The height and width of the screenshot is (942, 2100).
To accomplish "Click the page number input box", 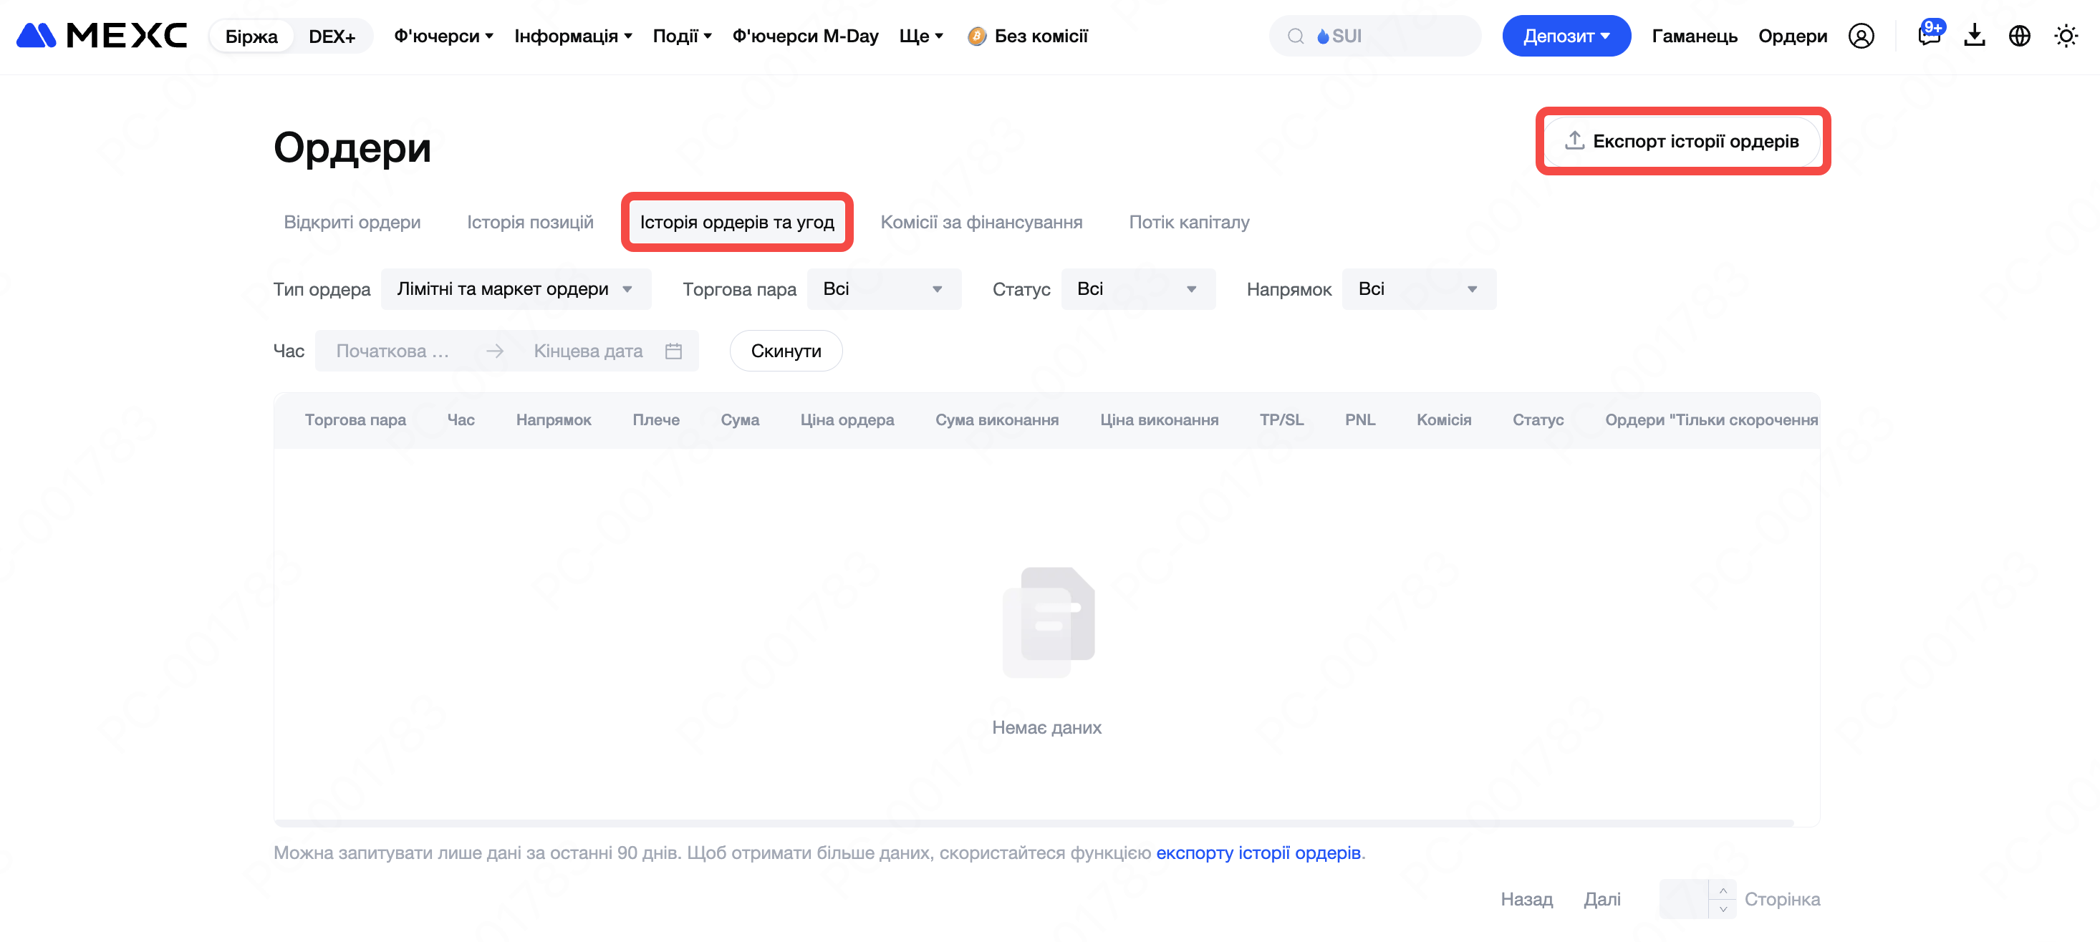I will coord(1683,900).
